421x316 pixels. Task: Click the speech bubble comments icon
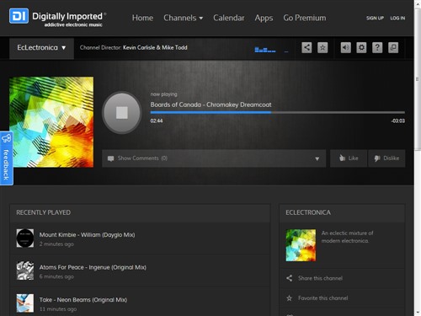[110, 158]
